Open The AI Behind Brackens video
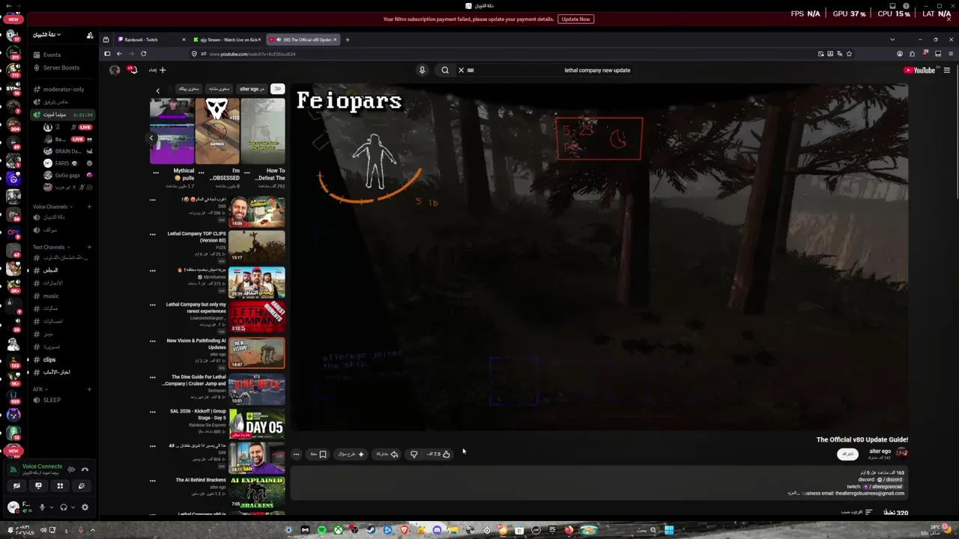 256,493
